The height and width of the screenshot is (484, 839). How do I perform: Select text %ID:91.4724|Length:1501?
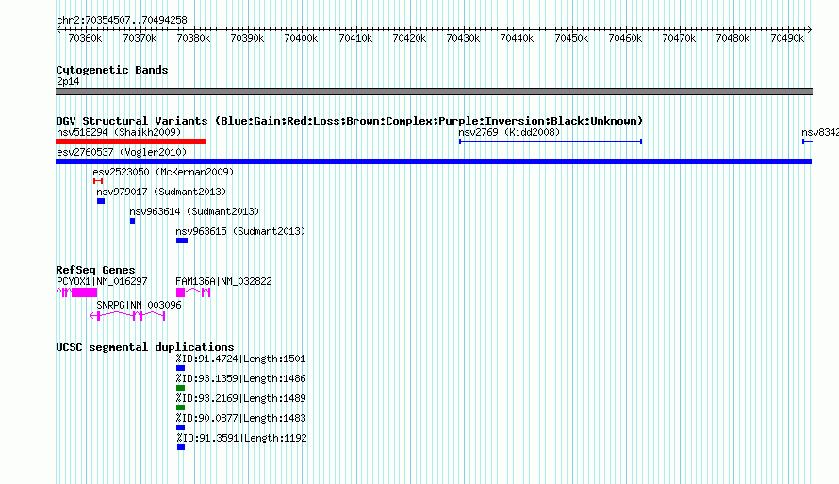pos(240,359)
